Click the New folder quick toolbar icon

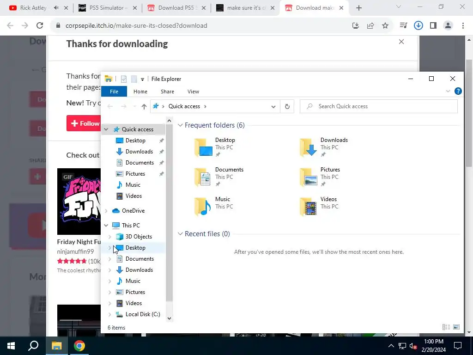pos(134,79)
